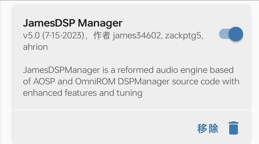Viewport: 259px width, 144px height.
Task: Disable the JamesDSP Manager module toggle
Action: 231,34
